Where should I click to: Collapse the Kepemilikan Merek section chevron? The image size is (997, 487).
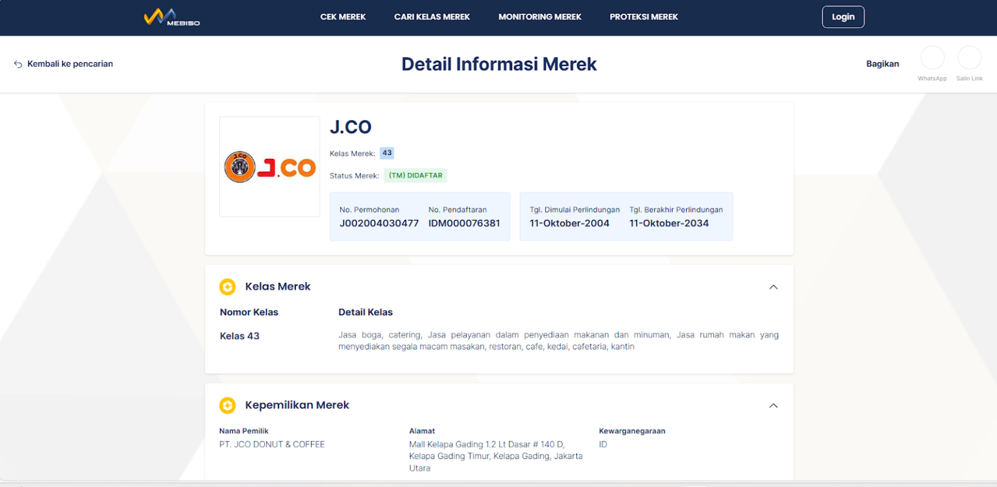773,405
